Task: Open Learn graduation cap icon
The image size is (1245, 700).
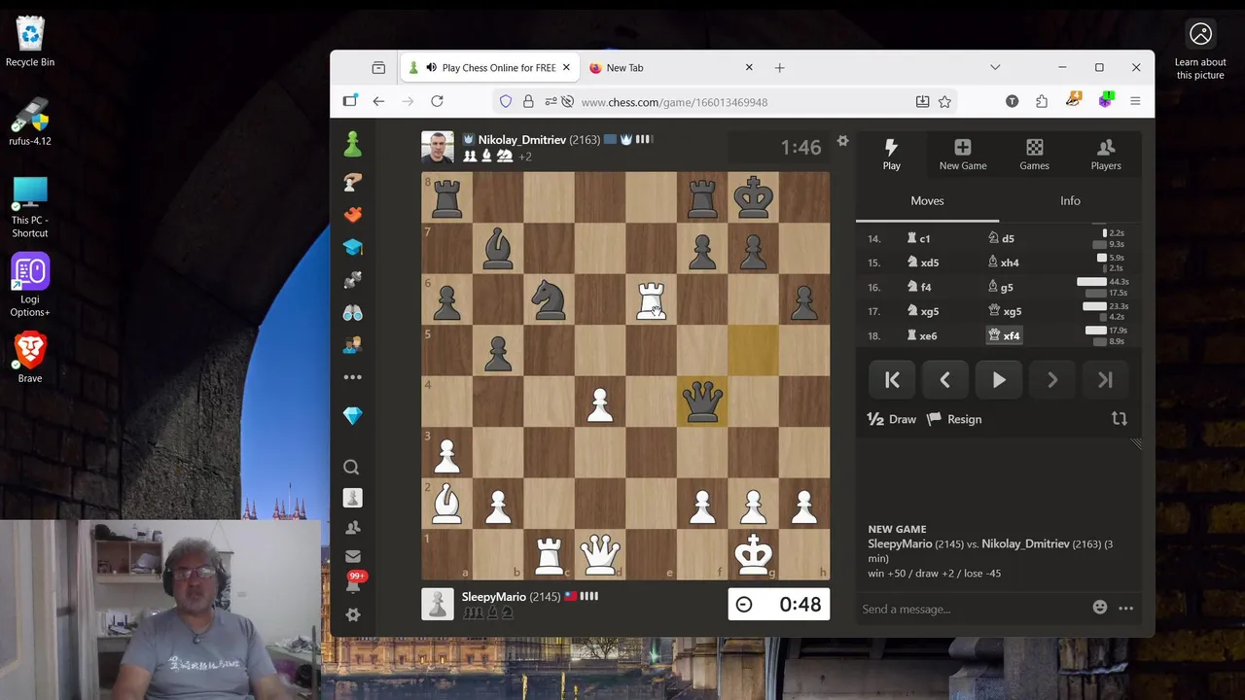Action: [352, 248]
